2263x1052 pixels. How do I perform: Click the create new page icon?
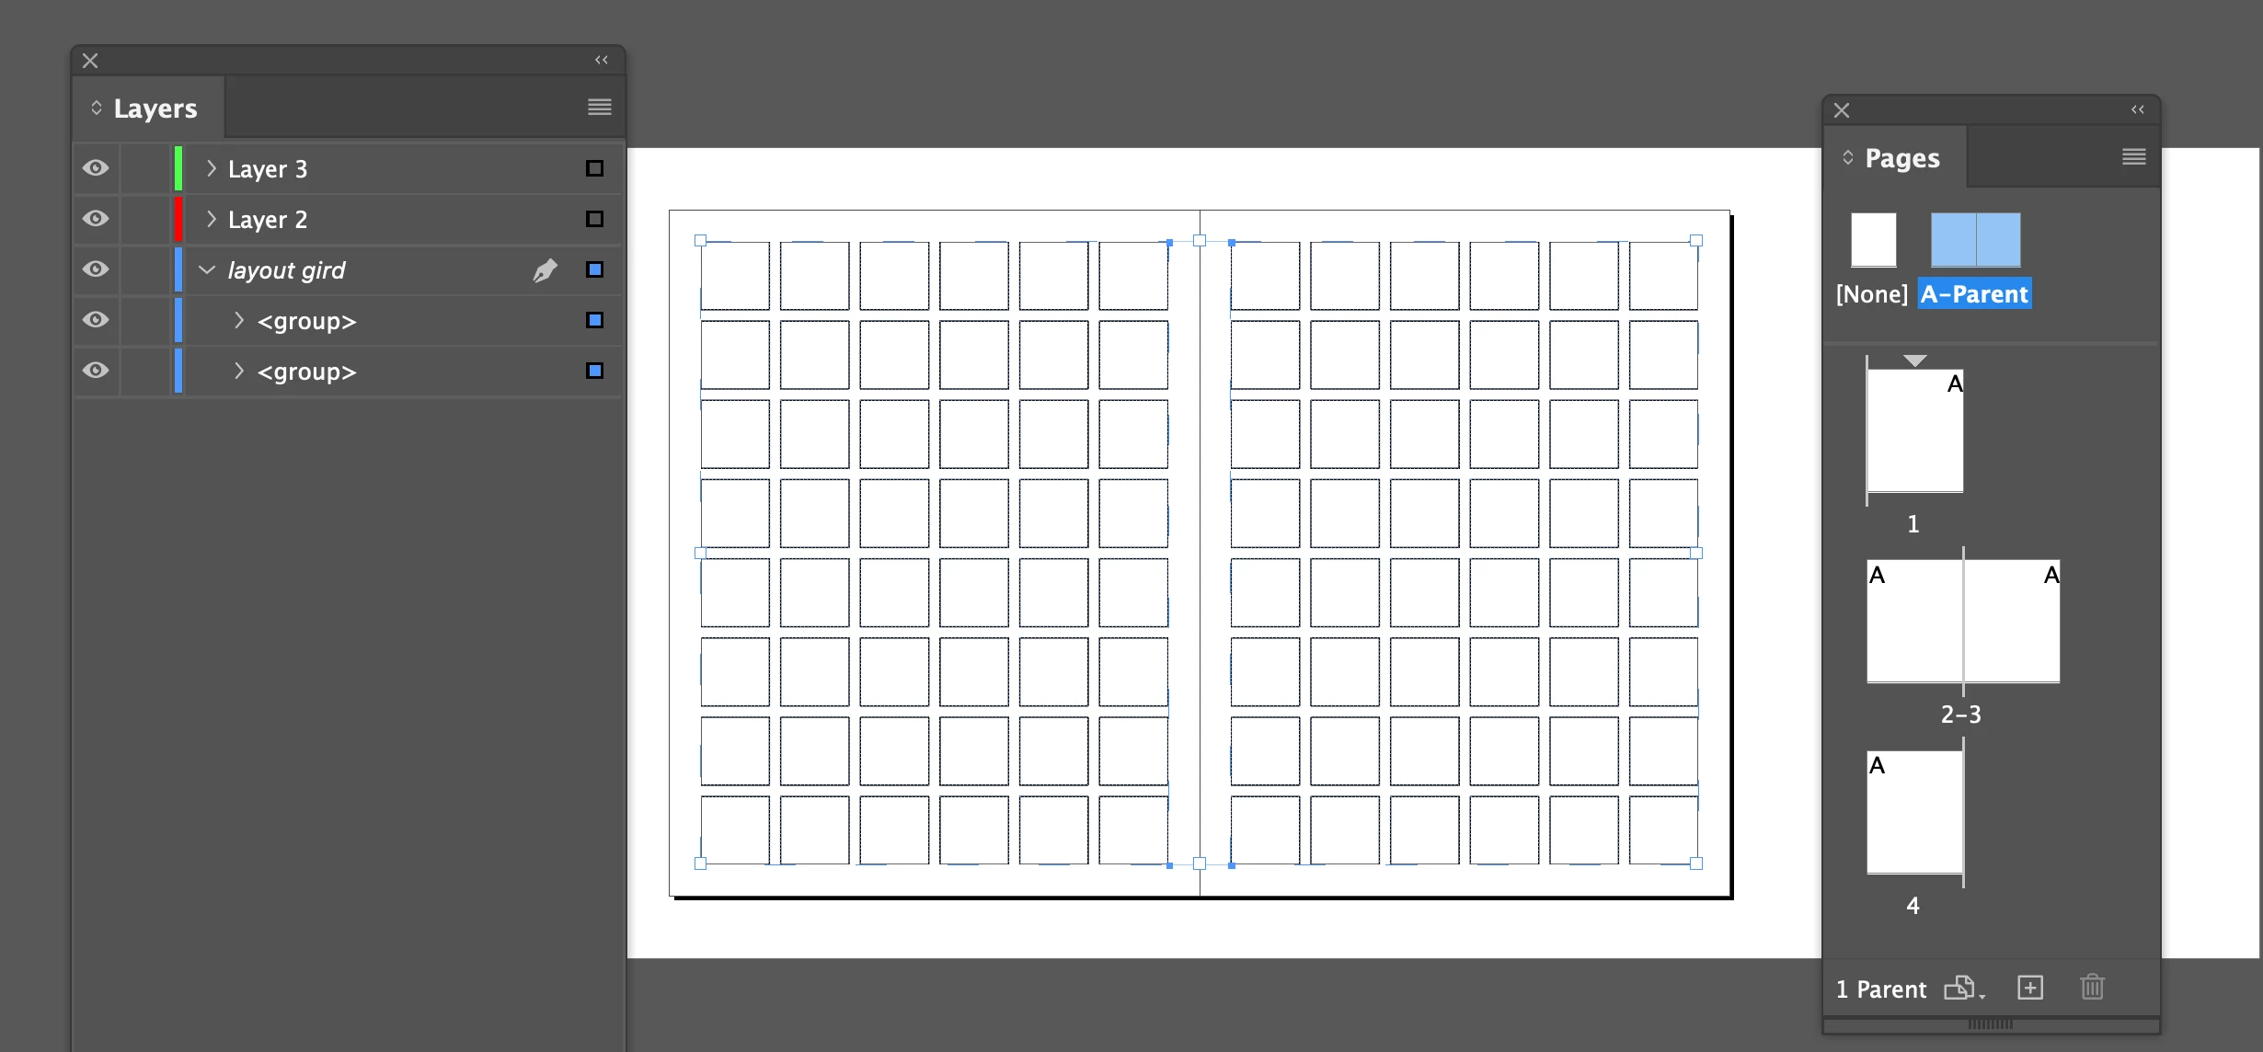tap(2029, 988)
